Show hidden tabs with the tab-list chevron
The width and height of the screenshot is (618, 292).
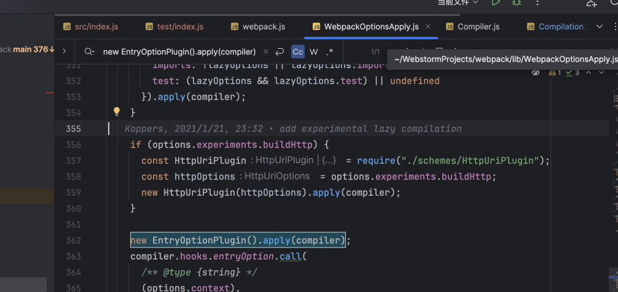coord(599,26)
